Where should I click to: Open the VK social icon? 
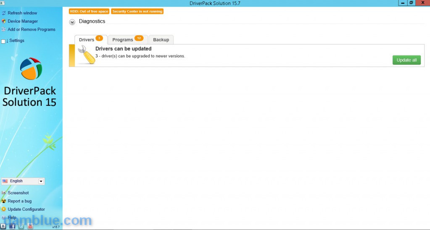pyautogui.click(x=3, y=227)
